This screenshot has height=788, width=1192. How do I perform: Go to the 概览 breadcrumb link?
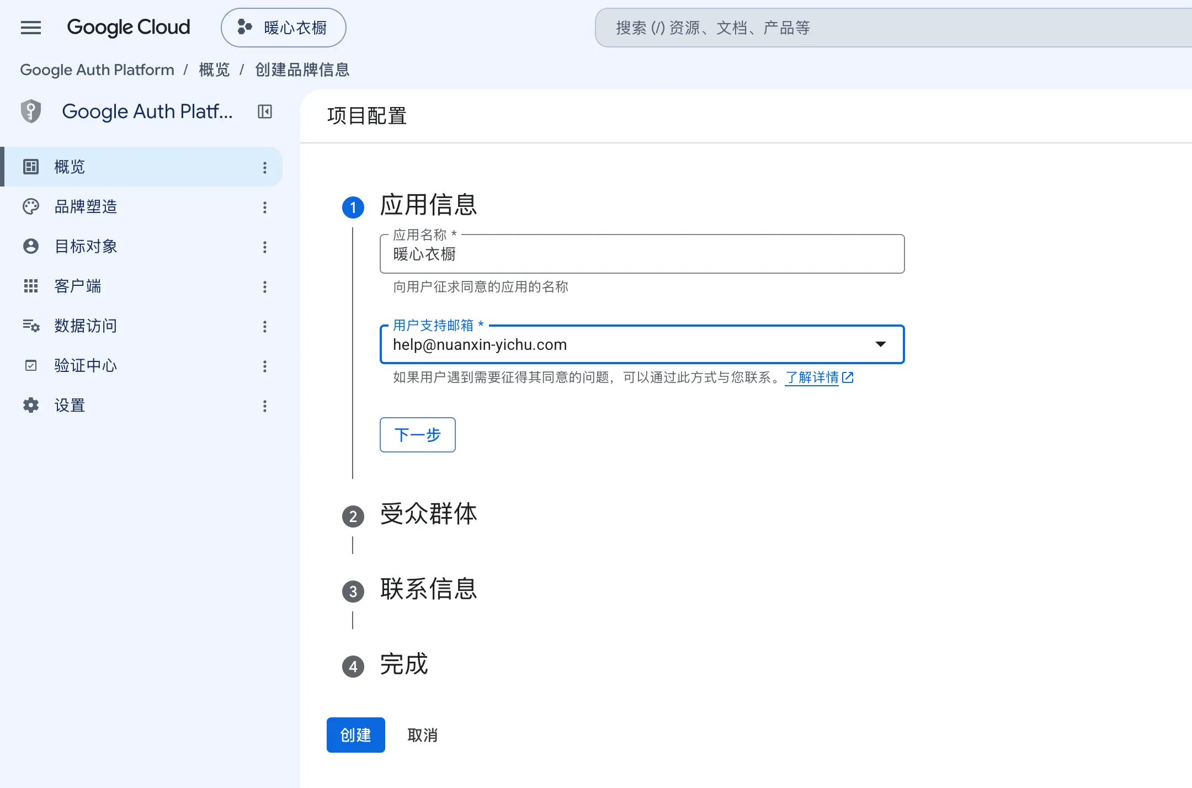[214, 70]
